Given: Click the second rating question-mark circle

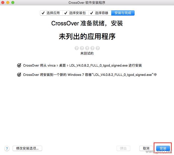Looking at the screenshot, I should pyautogui.click(x=82, y=48).
